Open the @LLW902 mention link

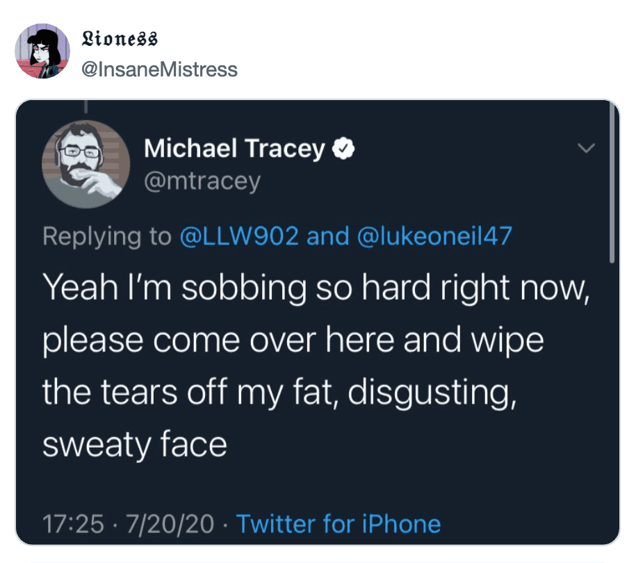(238, 236)
